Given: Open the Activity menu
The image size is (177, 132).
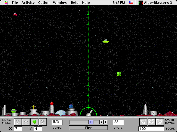Looking at the screenshot, I should click(x=28, y=2).
